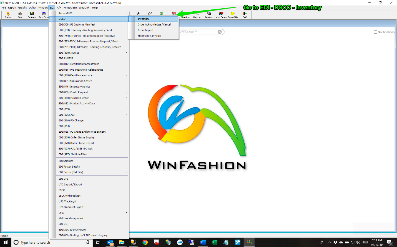Expand EDI (870) Order Status Report submenu
Viewport: 397px width, 247px height.
tap(89, 143)
